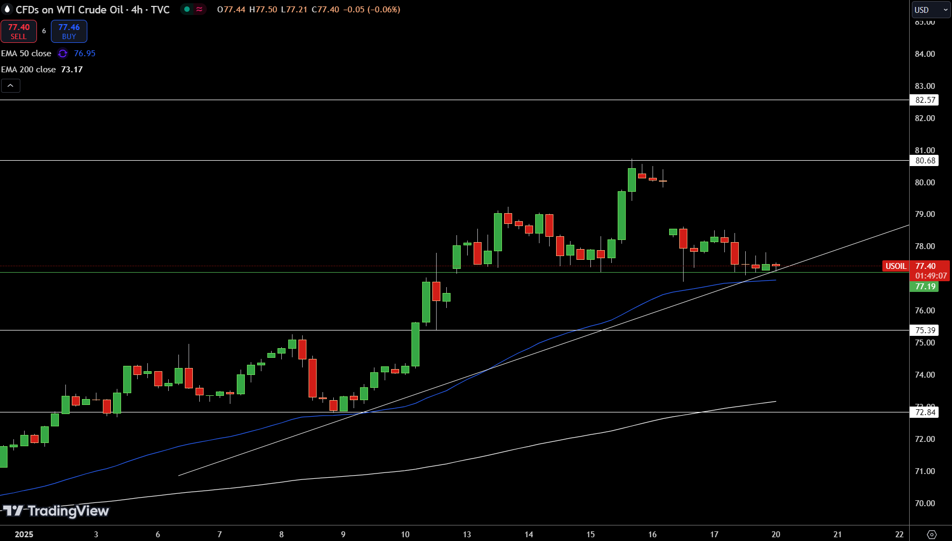Screen dimensions: 952x541
Task: Click EMA 50 value 76.95
Action: click(x=85, y=54)
